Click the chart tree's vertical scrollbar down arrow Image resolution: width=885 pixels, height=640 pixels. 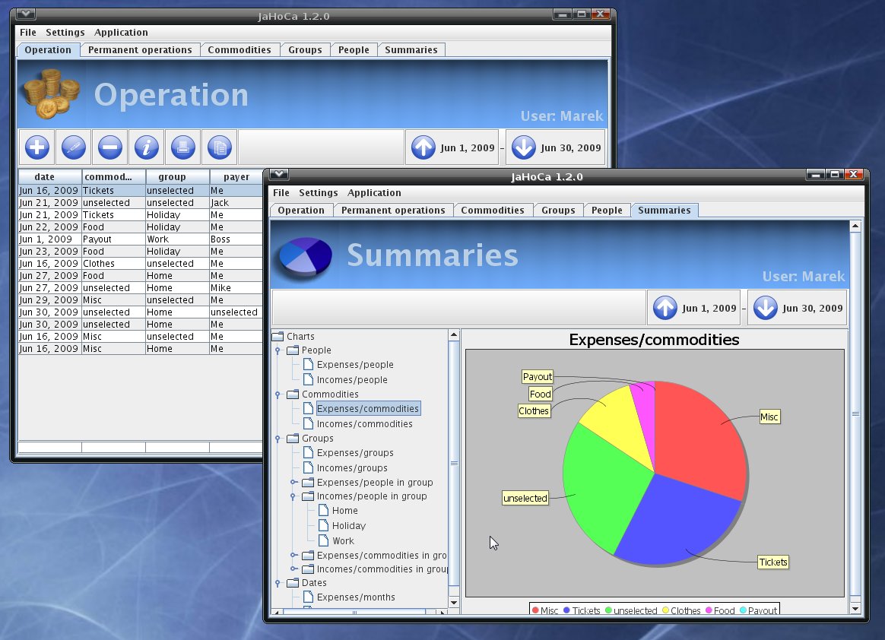pyautogui.click(x=454, y=603)
